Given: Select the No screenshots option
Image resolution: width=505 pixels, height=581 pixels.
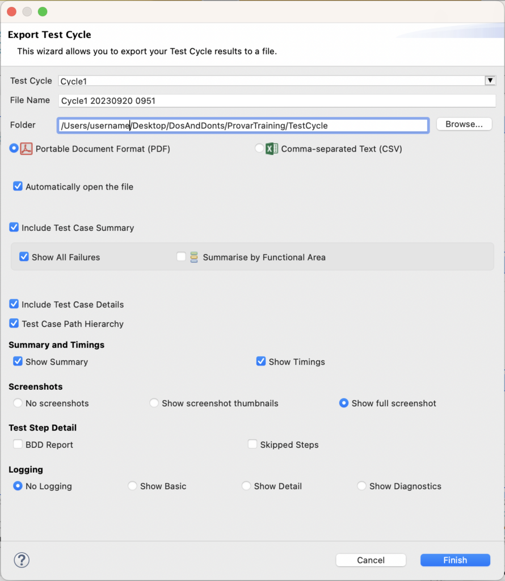Looking at the screenshot, I should pos(17,403).
